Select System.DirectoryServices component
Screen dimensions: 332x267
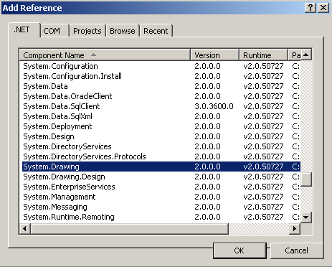161,146
